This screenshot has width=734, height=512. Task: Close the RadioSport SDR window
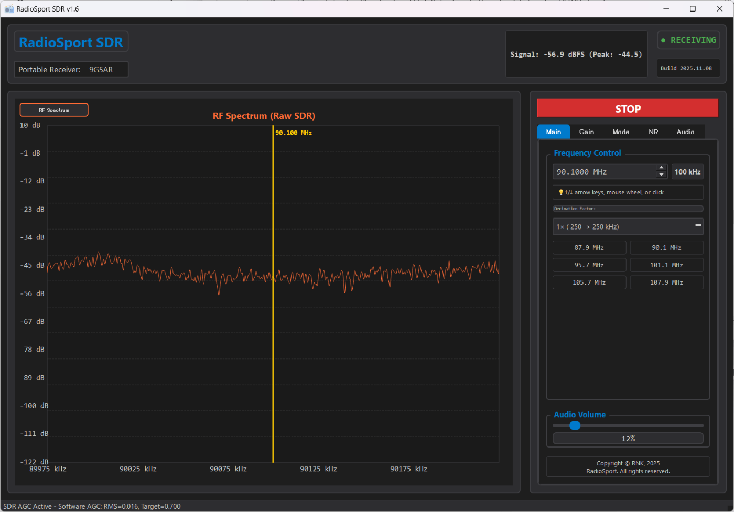[719, 9]
